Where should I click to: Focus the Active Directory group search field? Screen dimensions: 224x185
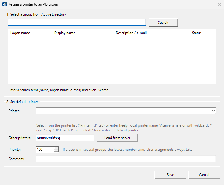(x=77, y=22)
